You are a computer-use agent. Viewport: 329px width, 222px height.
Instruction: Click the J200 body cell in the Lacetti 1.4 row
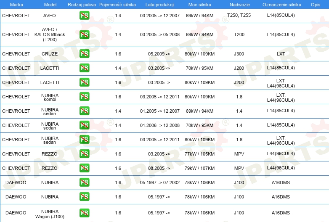pos(239,68)
